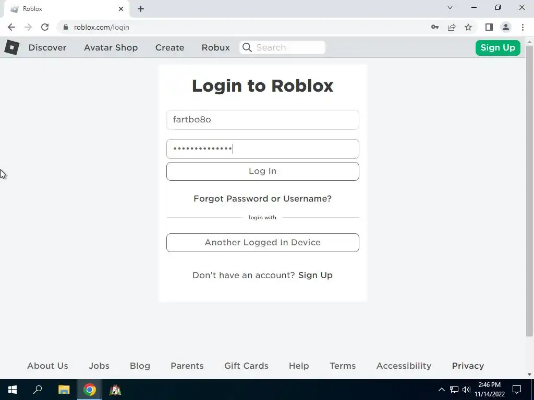The width and height of the screenshot is (534, 400).
Task: Open the Terms footer link
Action: tap(343, 366)
